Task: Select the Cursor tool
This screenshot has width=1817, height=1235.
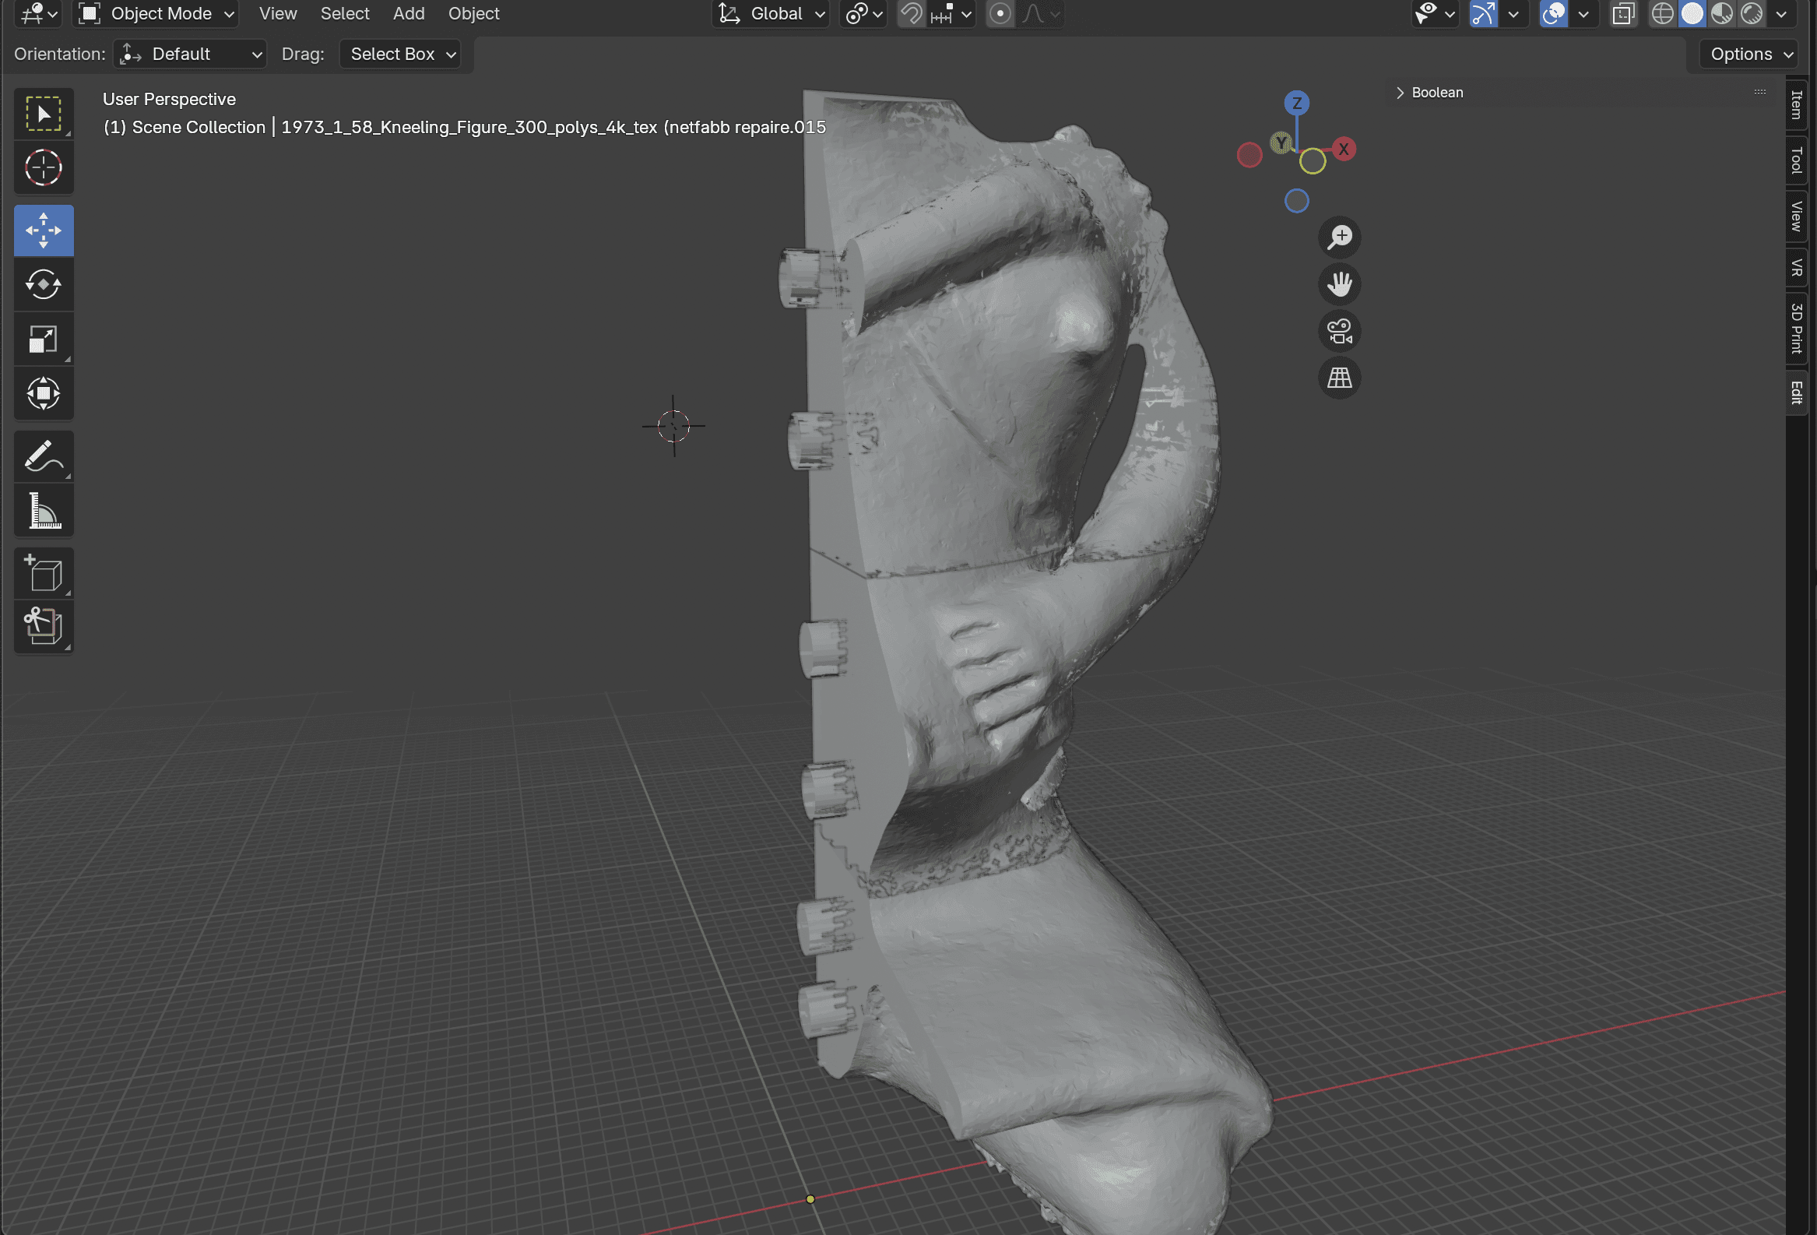Action: [x=43, y=167]
